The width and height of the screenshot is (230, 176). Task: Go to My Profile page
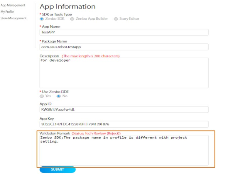coord(7,12)
